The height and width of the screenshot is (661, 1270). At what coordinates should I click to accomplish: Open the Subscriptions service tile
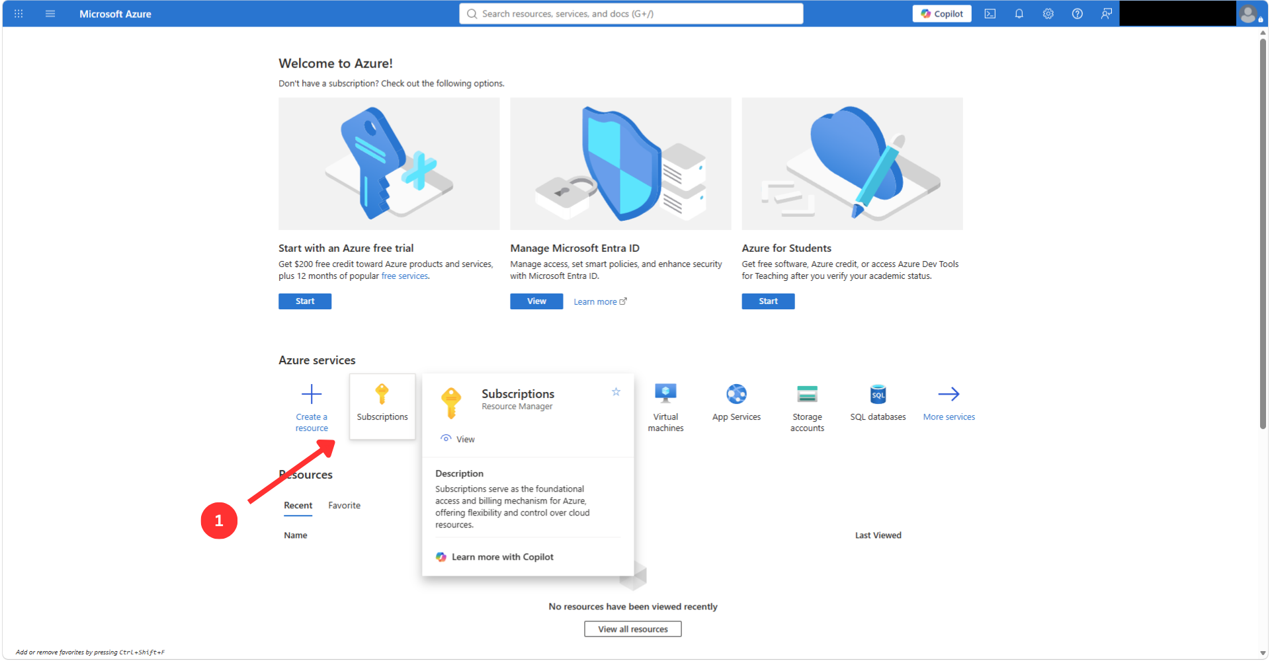coord(382,407)
